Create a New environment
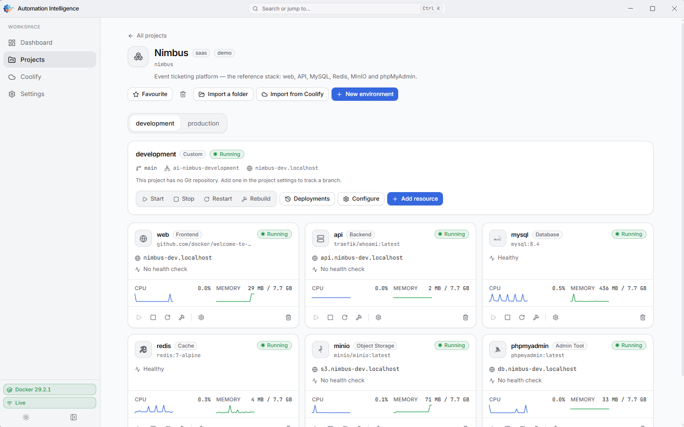 (365, 94)
